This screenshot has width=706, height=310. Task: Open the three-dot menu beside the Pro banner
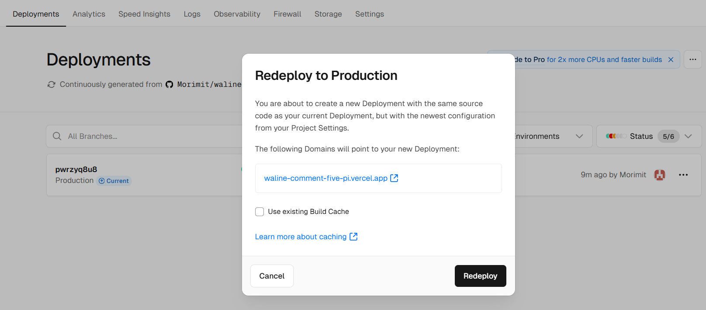[693, 59]
